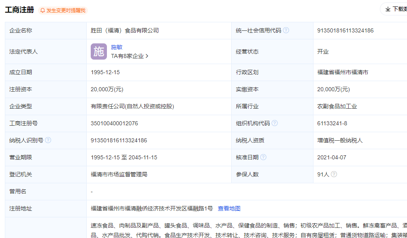Viewport: 407px width, 238px height.
Task: Select organization code 61133241-8
Action: click(x=332, y=123)
